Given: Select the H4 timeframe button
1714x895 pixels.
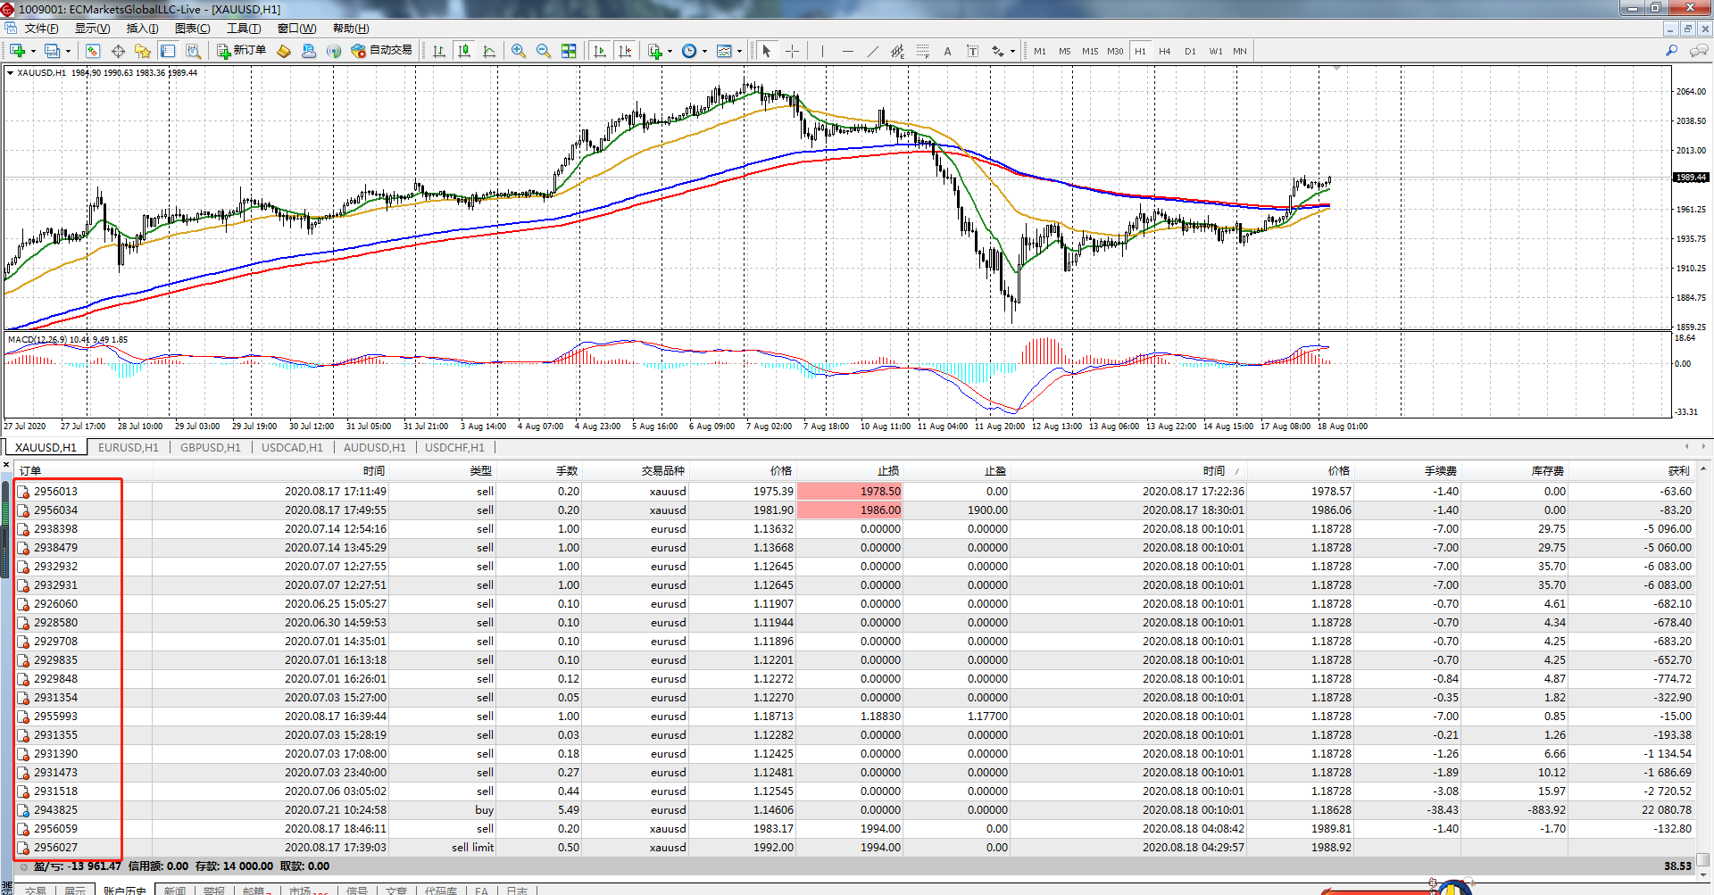Looking at the screenshot, I should (1164, 51).
